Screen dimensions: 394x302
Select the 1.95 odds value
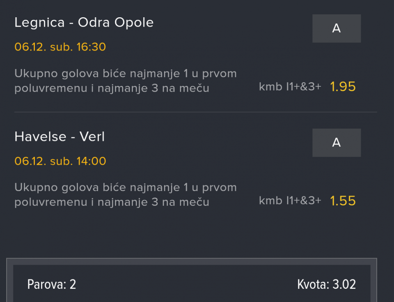point(343,87)
